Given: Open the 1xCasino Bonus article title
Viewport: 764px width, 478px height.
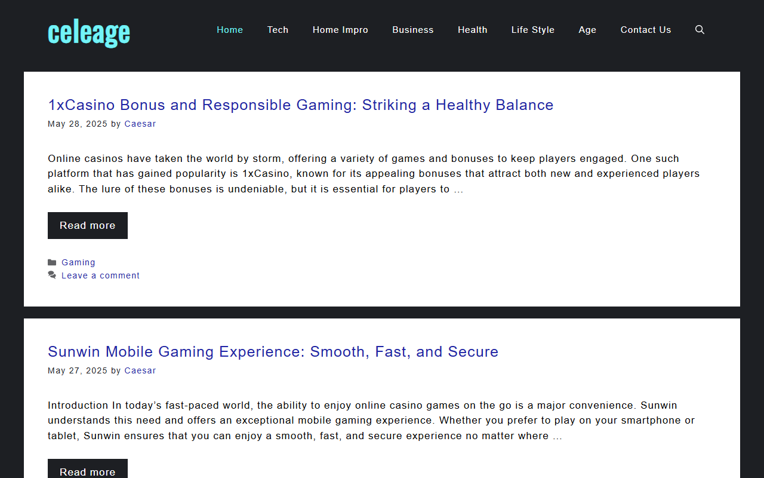Looking at the screenshot, I should (x=301, y=105).
